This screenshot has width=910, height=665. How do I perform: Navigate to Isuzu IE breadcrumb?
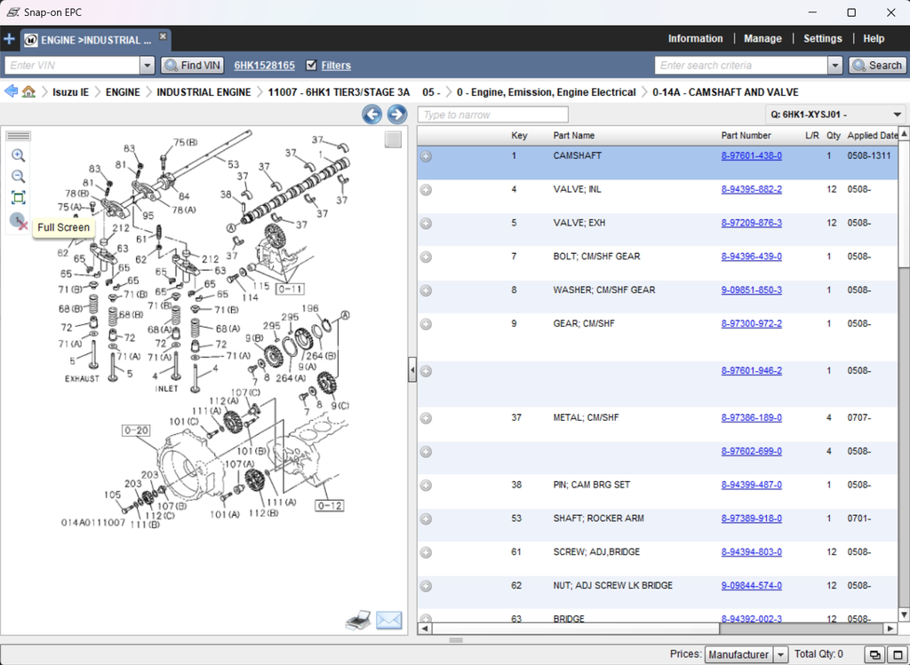point(71,92)
